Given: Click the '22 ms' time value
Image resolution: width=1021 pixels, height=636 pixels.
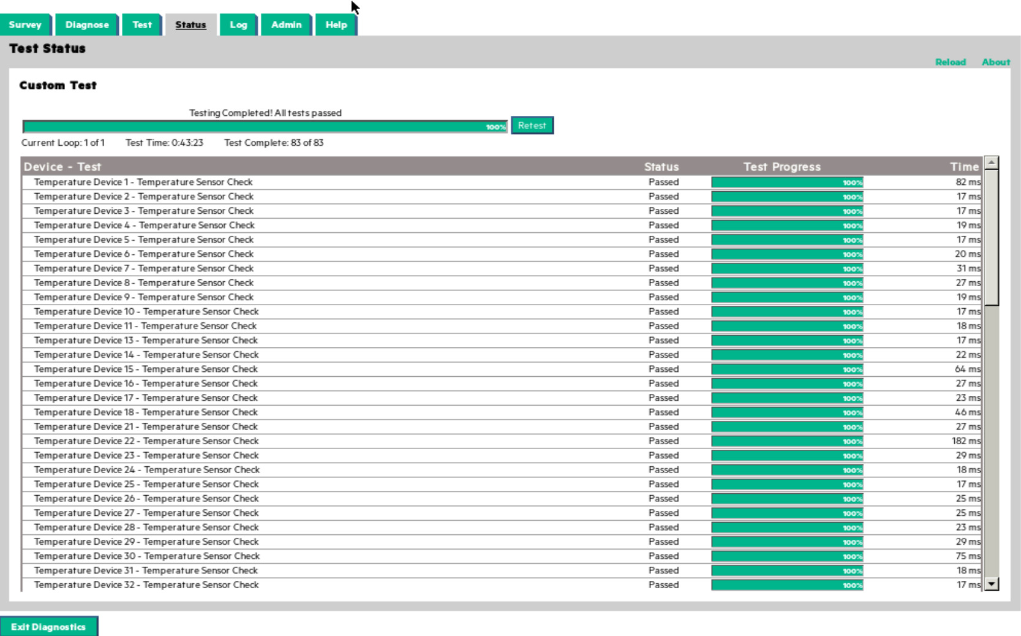Looking at the screenshot, I should pyautogui.click(x=968, y=355).
